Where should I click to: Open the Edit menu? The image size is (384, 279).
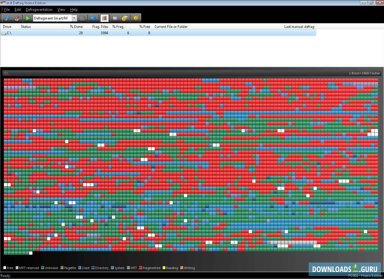(x=18, y=10)
